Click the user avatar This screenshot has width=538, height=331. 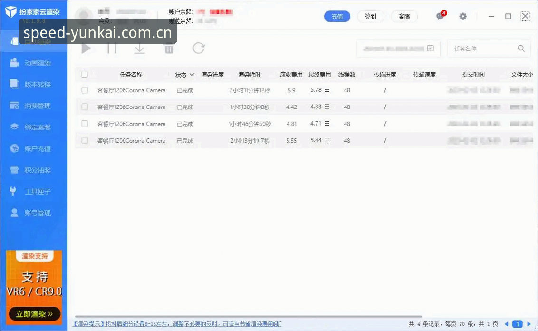pyautogui.click(x=84, y=16)
